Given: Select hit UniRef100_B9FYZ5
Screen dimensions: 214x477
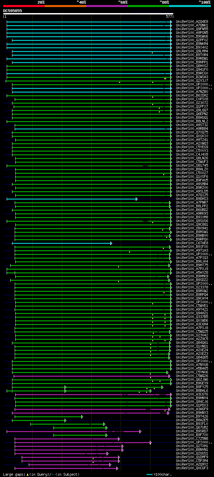Looking at the screenshot, I should point(192,387).
